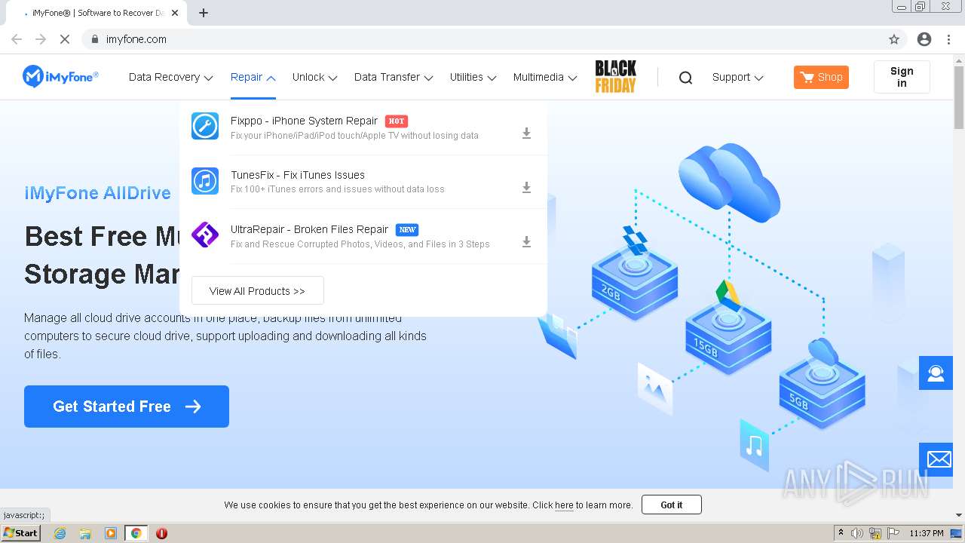Click the Black Friday promo badge
Viewport: 965px width, 543px height.
615,76
